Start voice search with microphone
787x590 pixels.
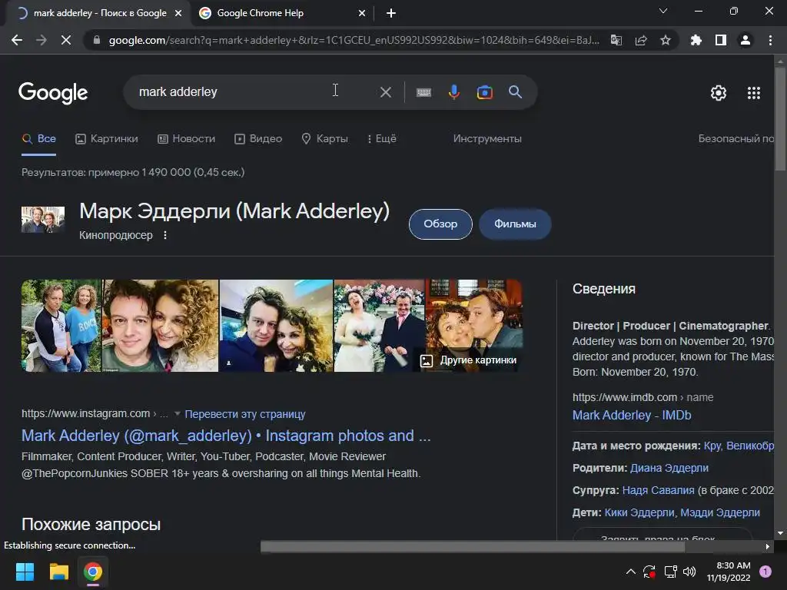453,92
